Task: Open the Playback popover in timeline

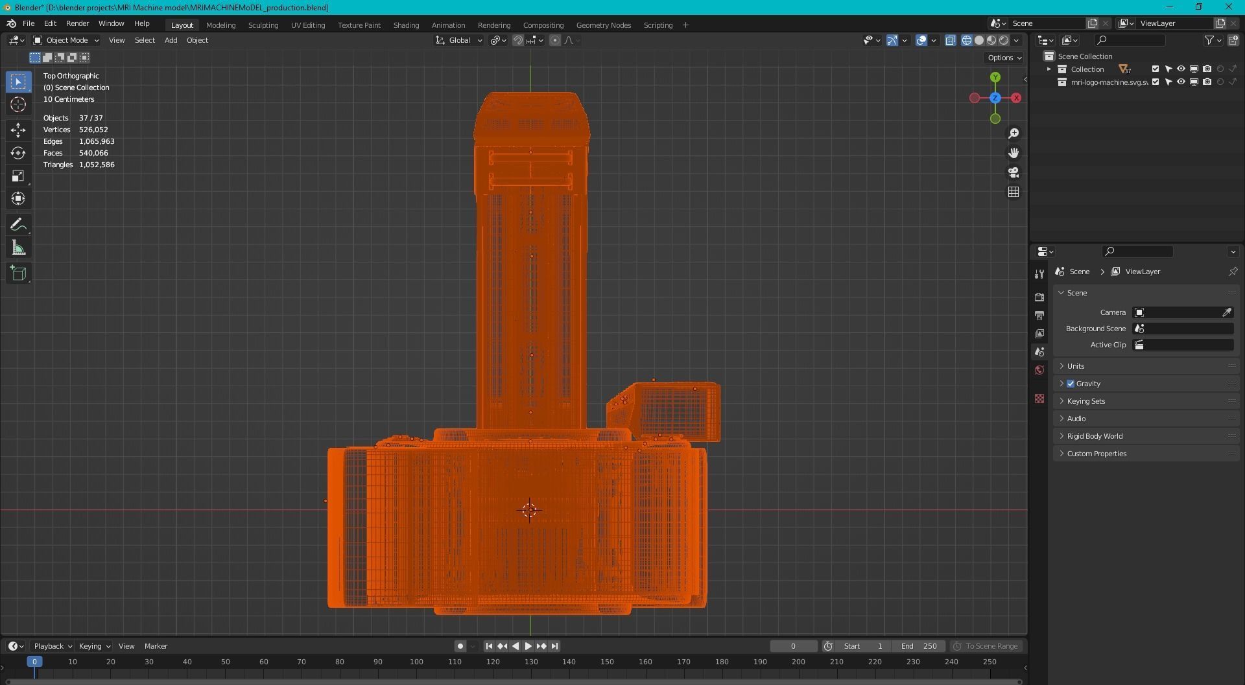Action: tap(52, 646)
